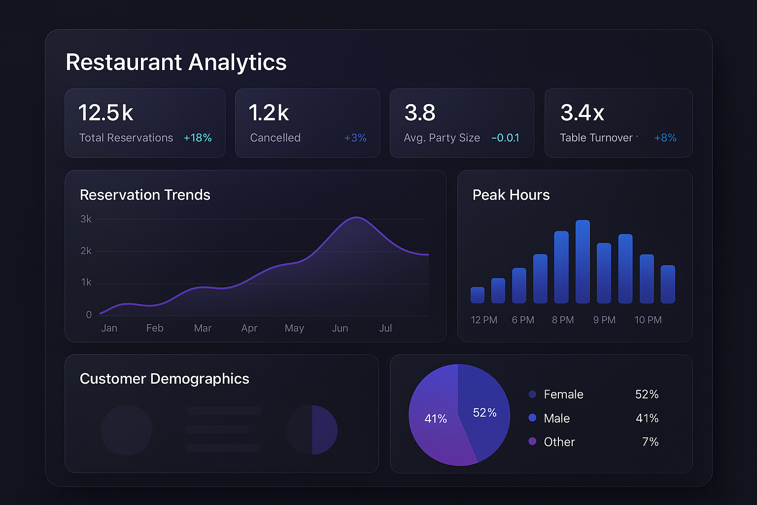
Task: Select the circular avatar placeholder in Customer Demographics
Action: click(x=127, y=430)
